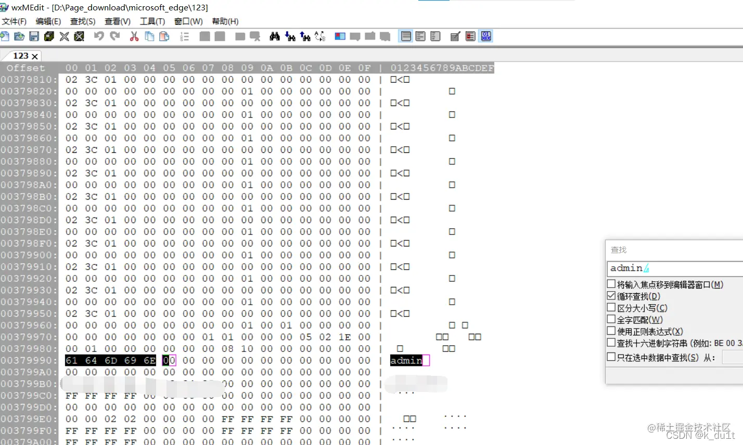Click the Paste clipboard icon
The image size is (743, 445).
click(164, 36)
